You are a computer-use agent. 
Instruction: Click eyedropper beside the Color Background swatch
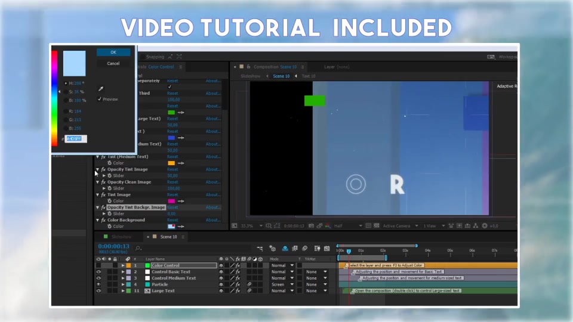tap(181, 227)
